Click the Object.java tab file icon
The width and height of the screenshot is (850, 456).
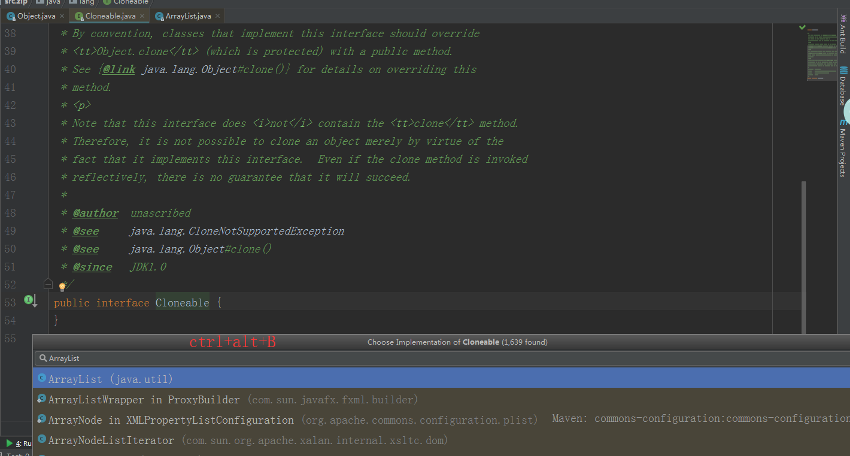point(11,16)
